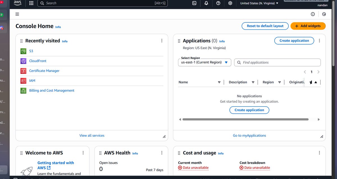Click page number 1 in Applications

point(311,72)
